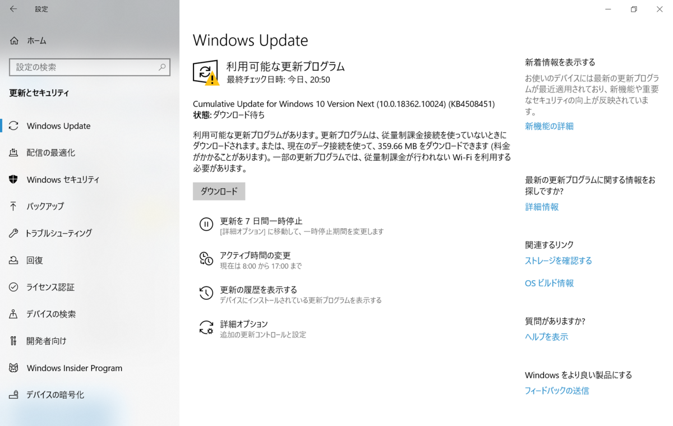Open 更新の履歴を表示する option
Image resolution: width=673 pixels, height=426 pixels.
tap(259, 290)
